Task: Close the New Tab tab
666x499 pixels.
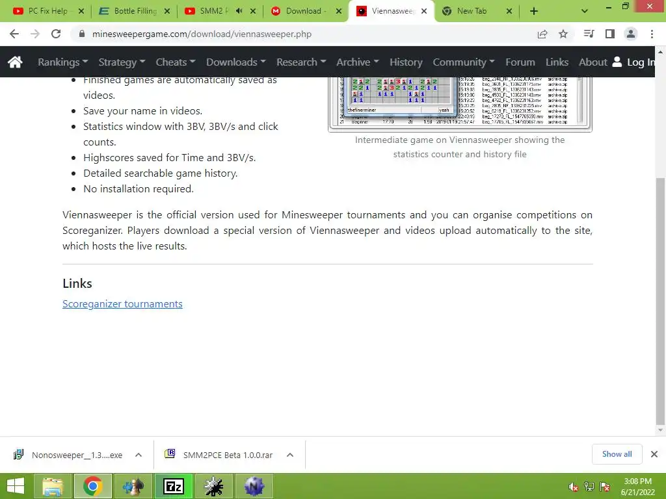Action: pos(509,12)
